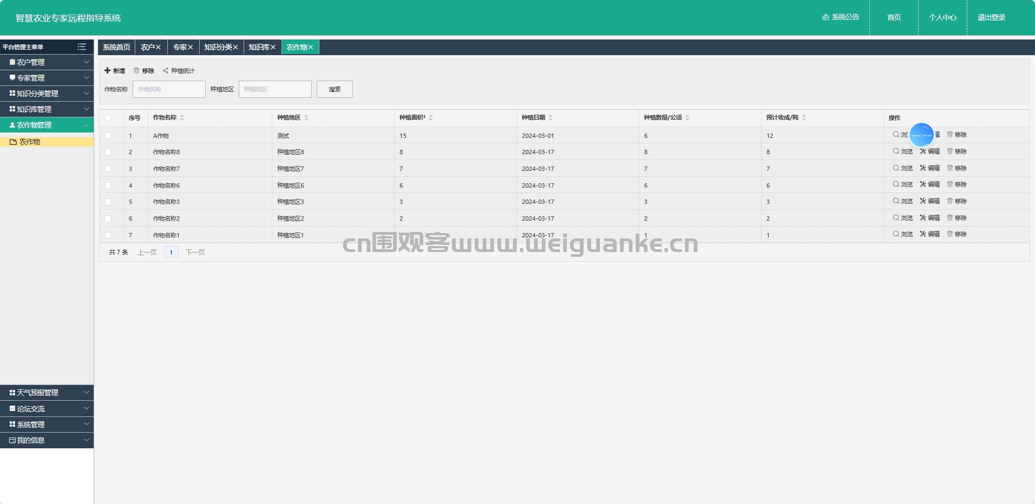Sort table by 预计收成/吨 column

[804, 117]
